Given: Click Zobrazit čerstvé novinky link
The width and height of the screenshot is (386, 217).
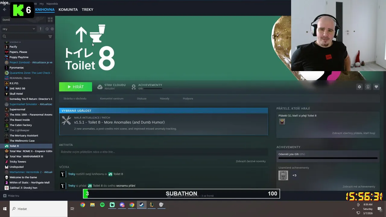Looking at the screenshot, I should pos(251,161).
